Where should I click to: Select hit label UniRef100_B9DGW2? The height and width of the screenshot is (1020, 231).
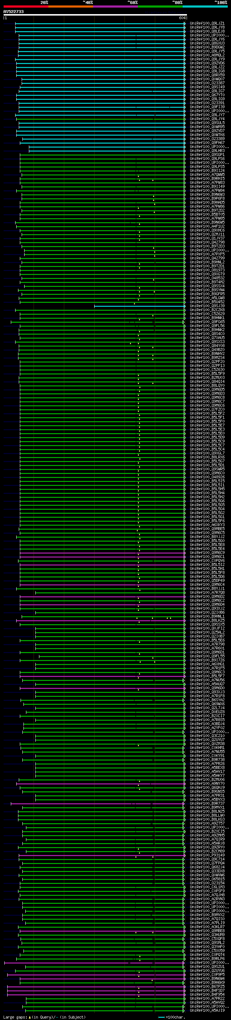click(207, 47)
